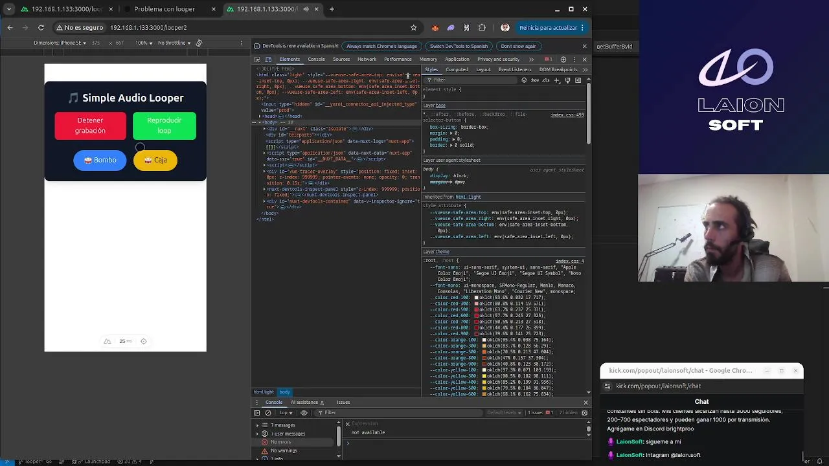Open the index.css:493 source link

(567, 115)
